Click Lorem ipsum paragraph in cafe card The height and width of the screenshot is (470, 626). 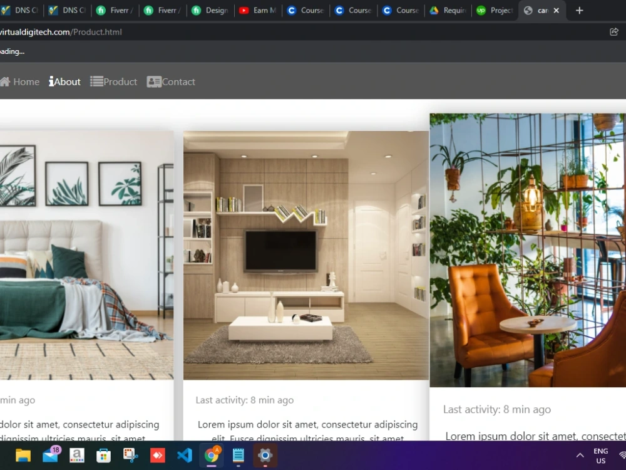point(535,436)
